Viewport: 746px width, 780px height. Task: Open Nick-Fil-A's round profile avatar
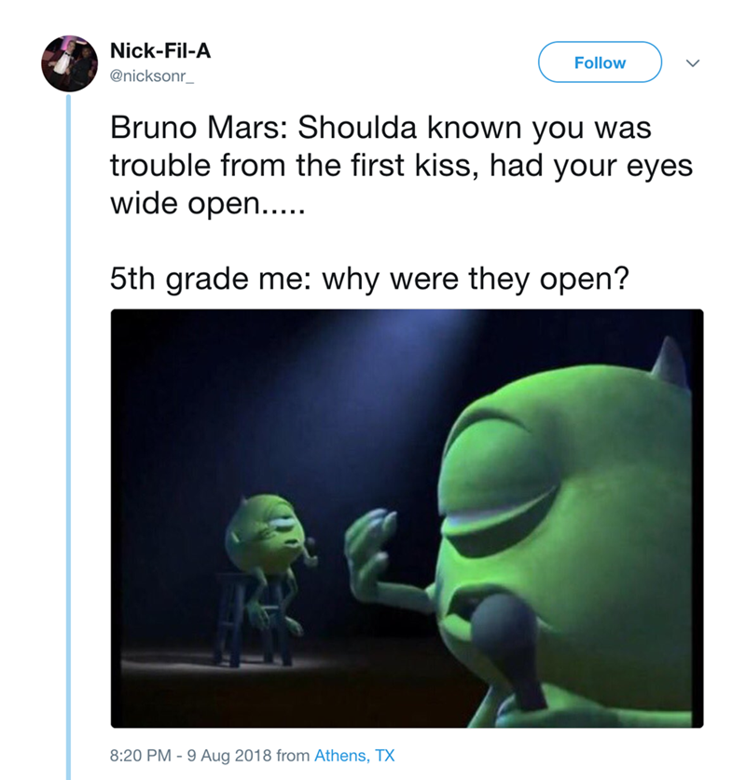69,63
